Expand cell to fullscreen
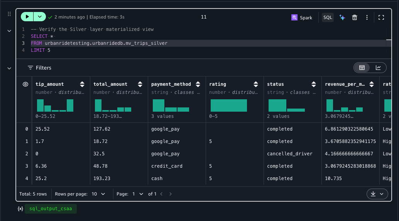The width and height of the screenshot is (399, 221). tap(381, 17)
